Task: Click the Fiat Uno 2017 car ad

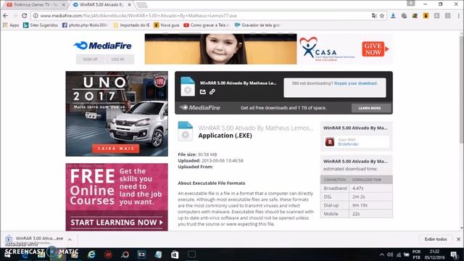Action: [117, 114]
